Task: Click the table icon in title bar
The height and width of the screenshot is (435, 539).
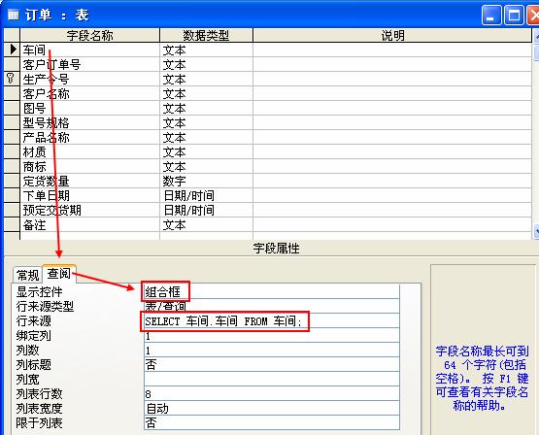Action: coord(13,16)
